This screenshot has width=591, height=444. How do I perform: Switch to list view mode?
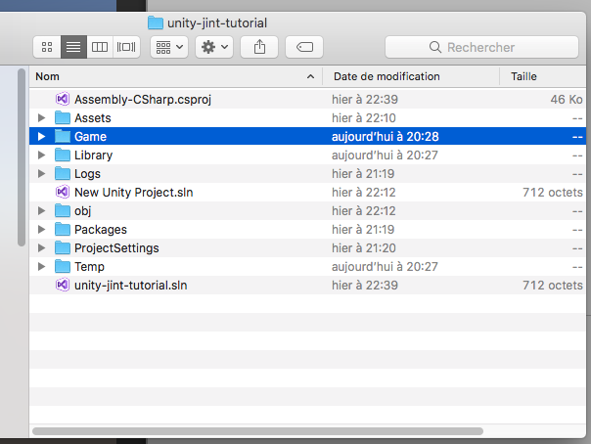pyautogui.click(x=72, y=47)
